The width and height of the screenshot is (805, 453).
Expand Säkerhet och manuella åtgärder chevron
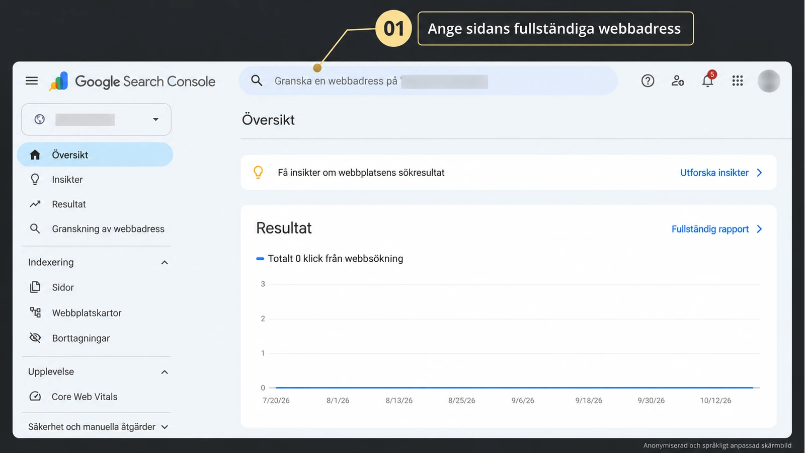[165, 427]
